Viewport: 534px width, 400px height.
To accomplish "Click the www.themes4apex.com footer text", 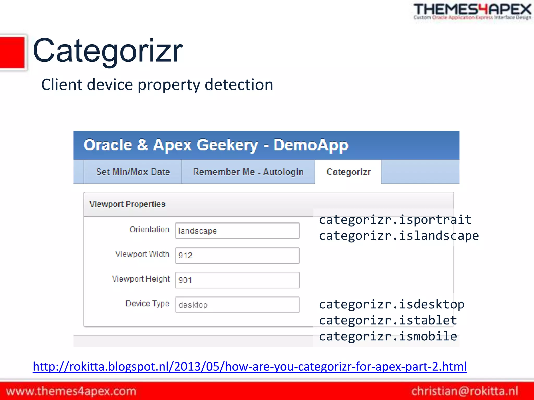I will click(x=71, y=391).
